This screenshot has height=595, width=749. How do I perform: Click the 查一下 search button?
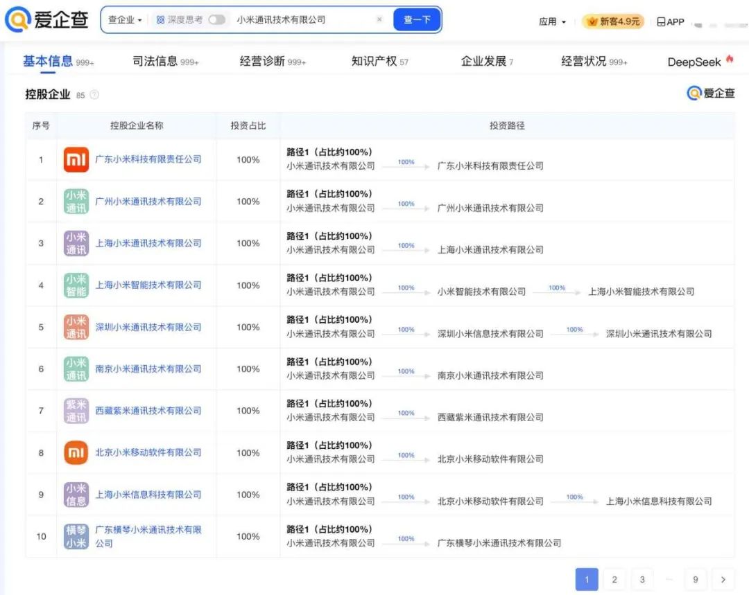pyautogui.click(x=417, y=19)
